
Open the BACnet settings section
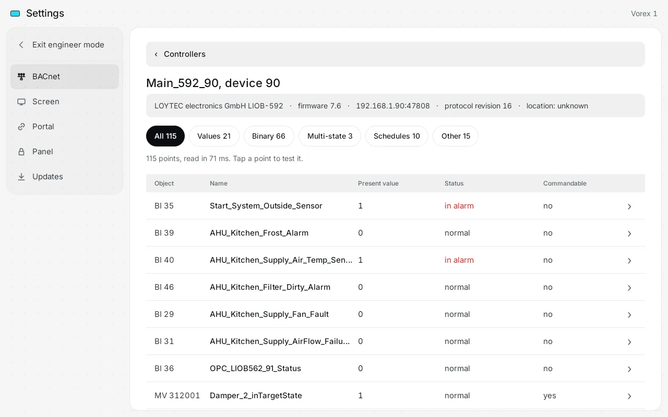pyautogui.click(x=65, y=77)
